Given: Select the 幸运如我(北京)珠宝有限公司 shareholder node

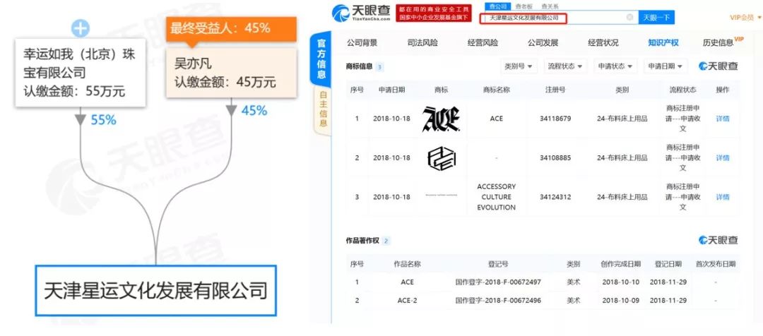Looking at the screenshot, I should [81, 73].
